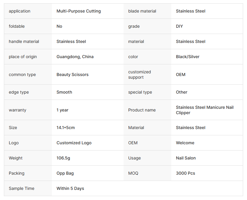Click the '14.1*5cm' size value

pyautogui.click(x=66, y=128)
